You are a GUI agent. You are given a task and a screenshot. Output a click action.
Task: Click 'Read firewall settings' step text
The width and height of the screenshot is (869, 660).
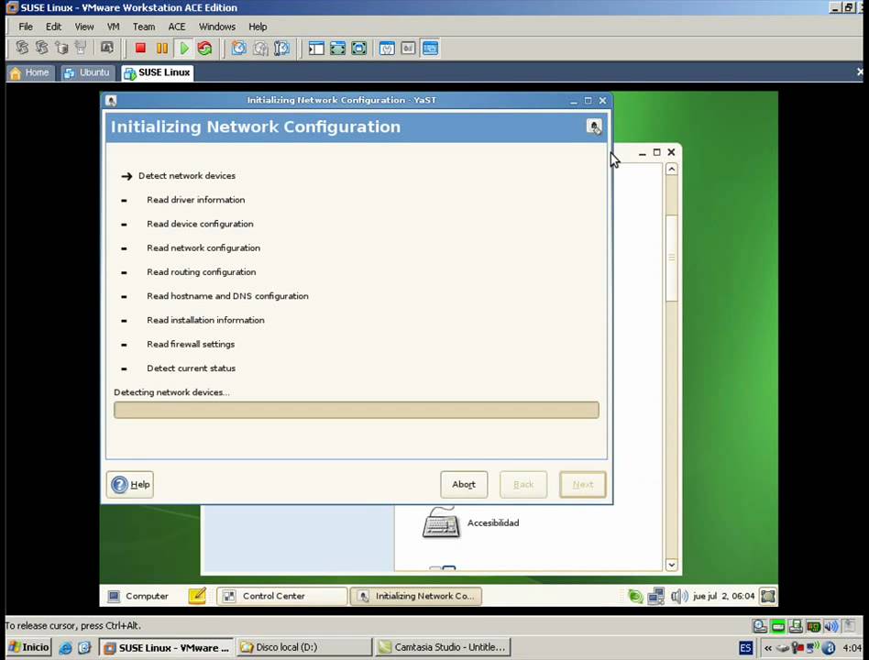191,344
